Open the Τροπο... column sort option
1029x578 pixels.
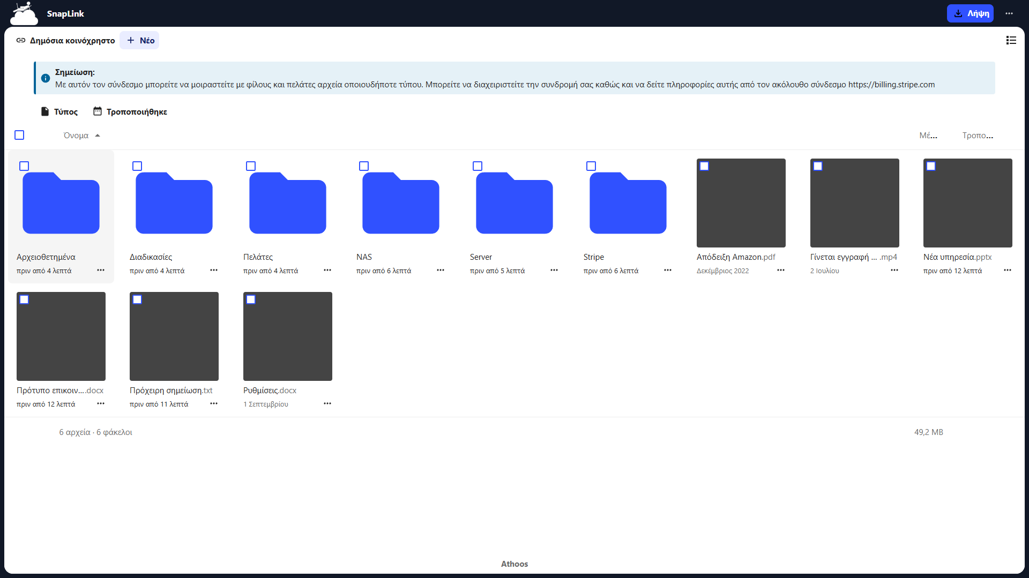pos(976,135)
